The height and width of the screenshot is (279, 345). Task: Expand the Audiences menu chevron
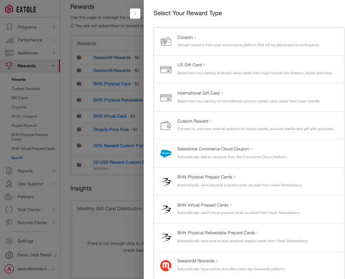(x=54, y=53)
